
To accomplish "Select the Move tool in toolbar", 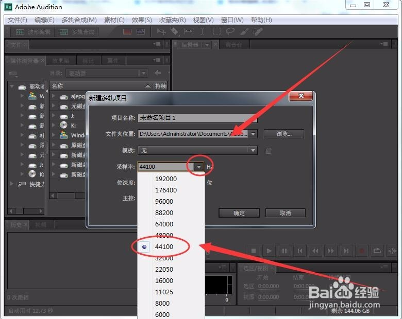I will [x=161, y=32].
